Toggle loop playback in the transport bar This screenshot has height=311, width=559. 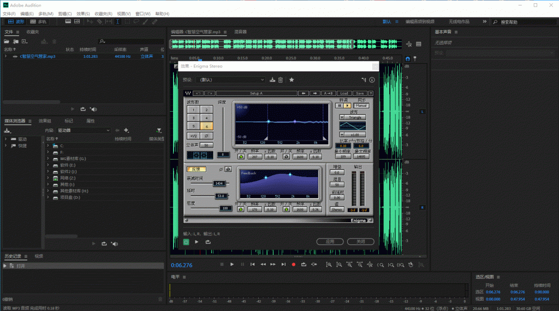(x=304, y=264)
